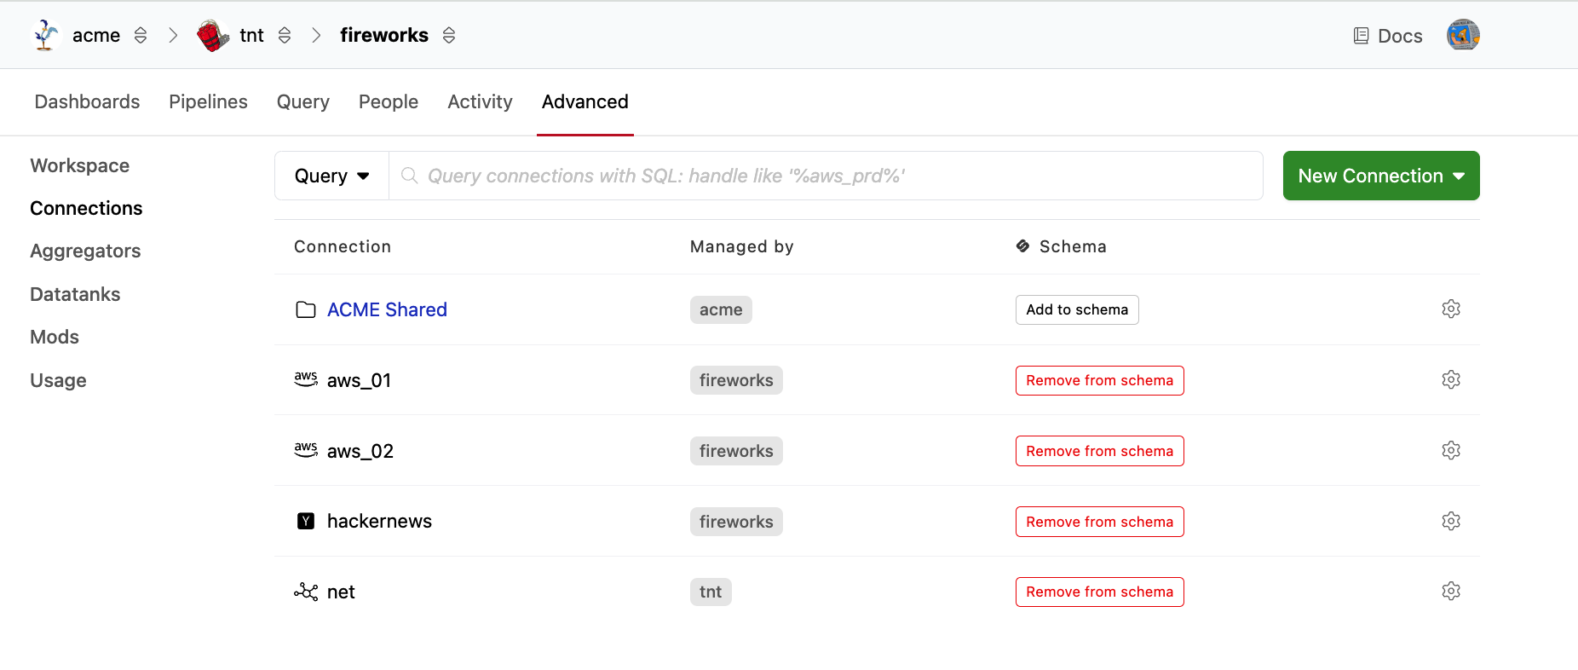Expand the fireworks workspace switcher arrows
1578x670 pixels.
coord(449,35)
